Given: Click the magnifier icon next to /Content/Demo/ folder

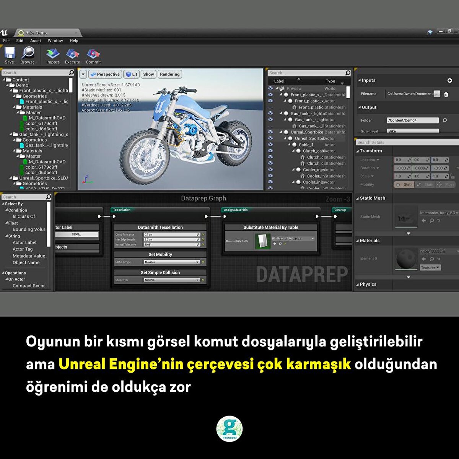Looking at the screenshot, I should tap(444, 120).
